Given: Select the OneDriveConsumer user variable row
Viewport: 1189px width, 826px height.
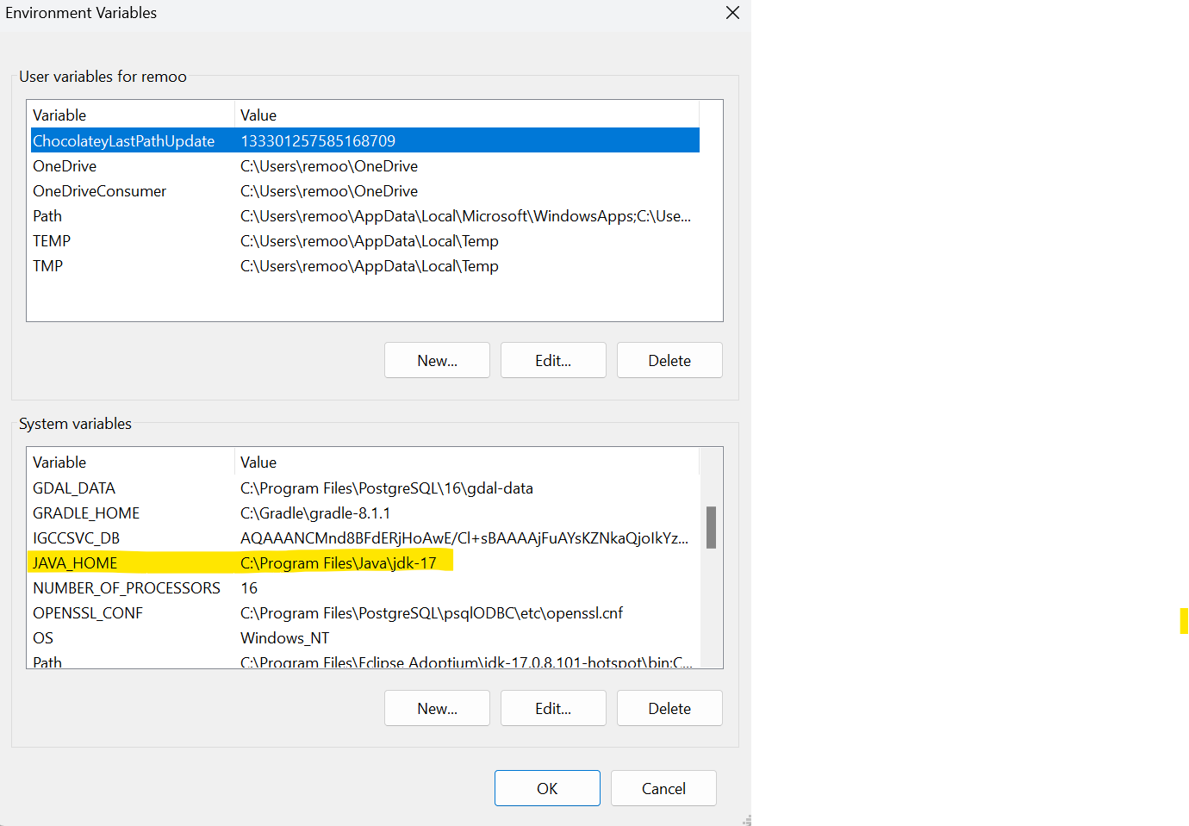Looking at the screenshot, I should 364,190.
